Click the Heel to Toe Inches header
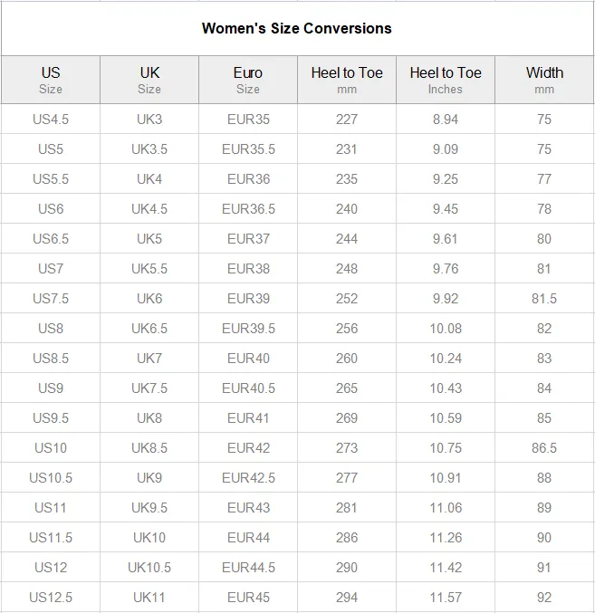 pyautogui.click(x=446, y=80)
